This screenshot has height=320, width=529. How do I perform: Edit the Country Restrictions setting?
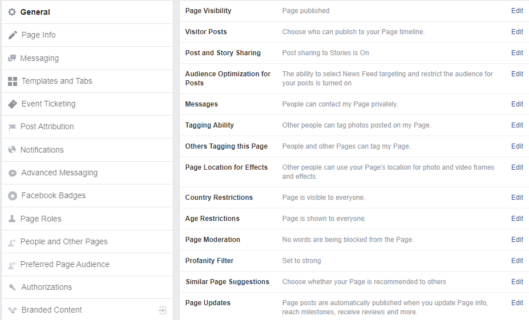517,198
